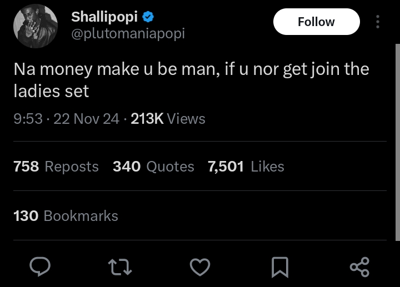The height and width of the screenshot is (287, 400).
Task: Bookmark this tweet using the bookmark icon
Action: point(279,267)
